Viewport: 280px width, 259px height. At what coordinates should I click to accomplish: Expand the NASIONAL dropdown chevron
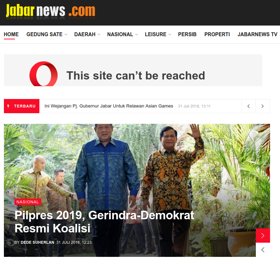click(x=136, y=34)
